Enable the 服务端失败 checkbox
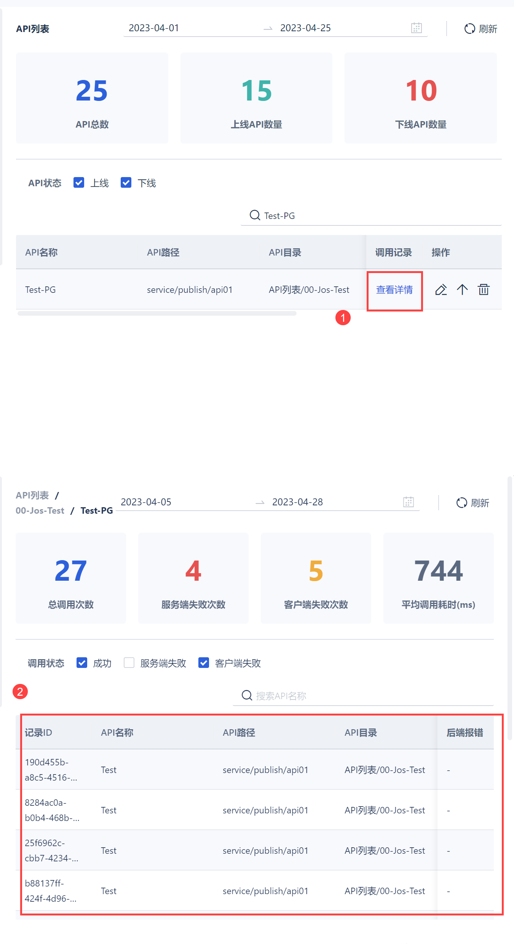This screenshot has width=514, height=944. pos(129,663)
